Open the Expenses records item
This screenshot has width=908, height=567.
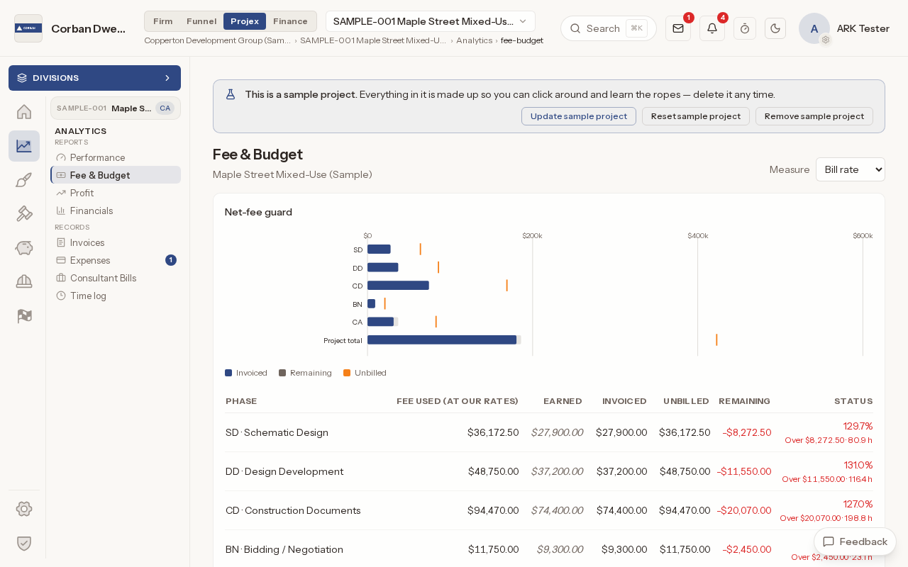(x=116, y=260)
